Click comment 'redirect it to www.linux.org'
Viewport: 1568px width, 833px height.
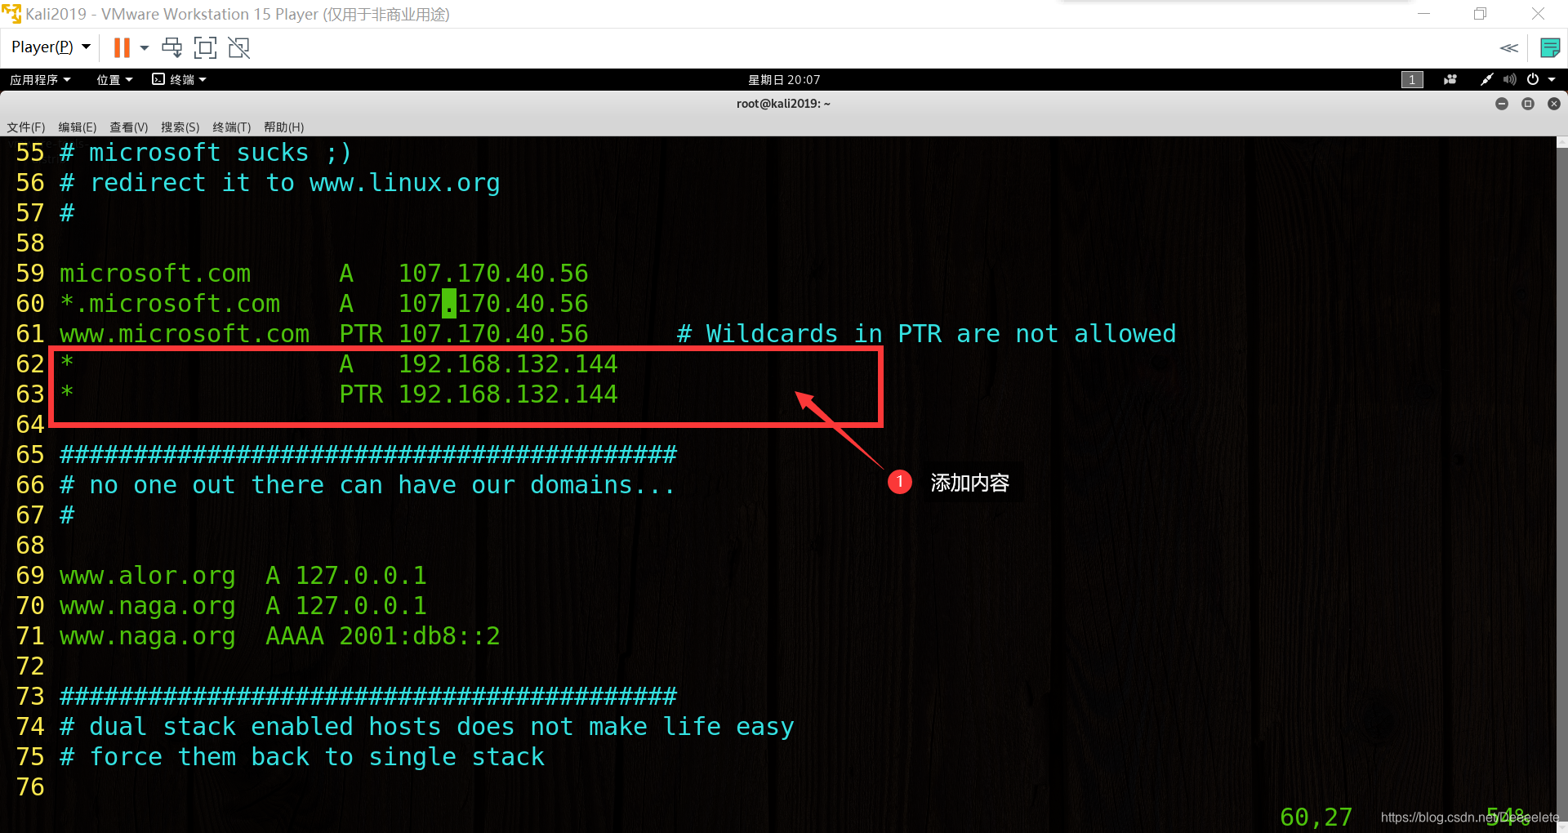pos(295,183)
